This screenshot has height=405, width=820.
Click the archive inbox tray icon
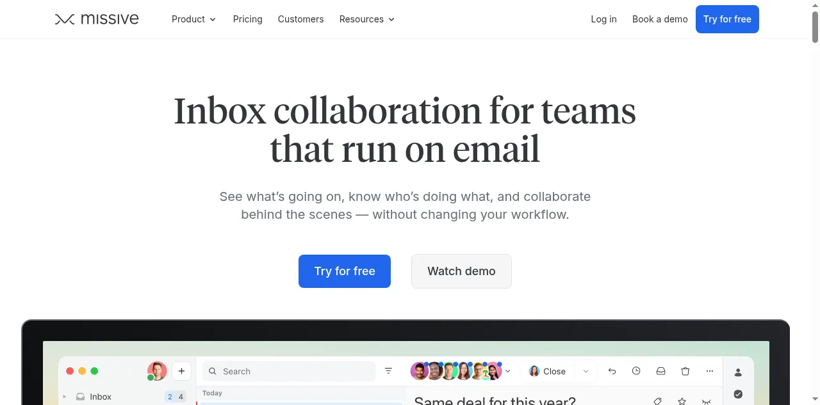click(x=660, y=371)
